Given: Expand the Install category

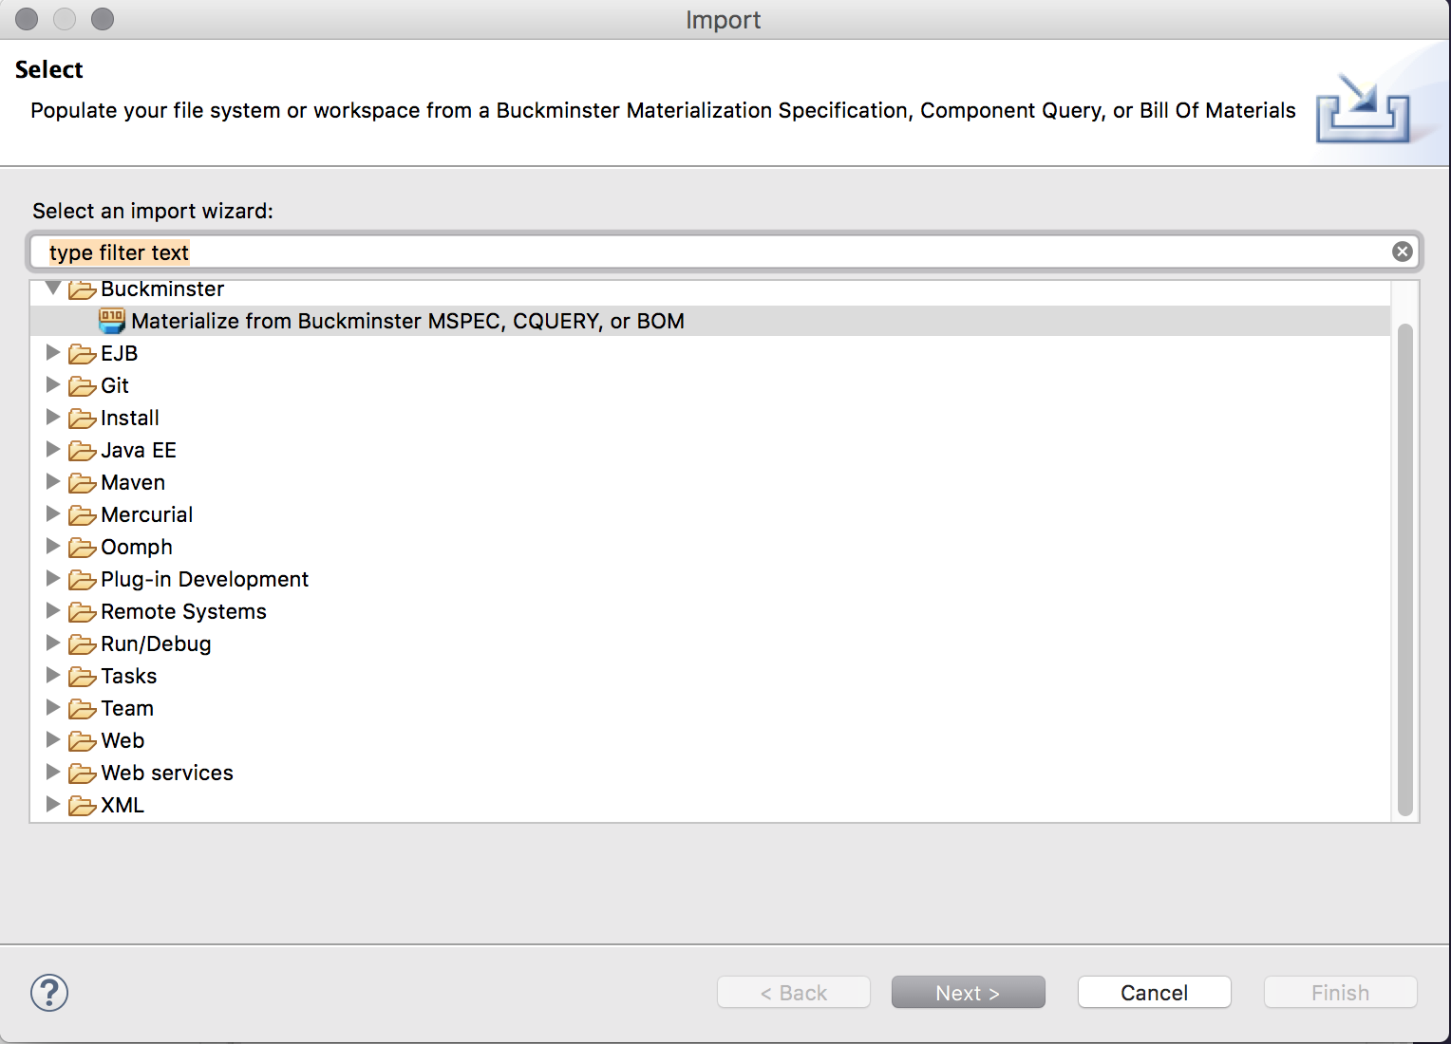Looking at the screenshot, I should (53, 417).
